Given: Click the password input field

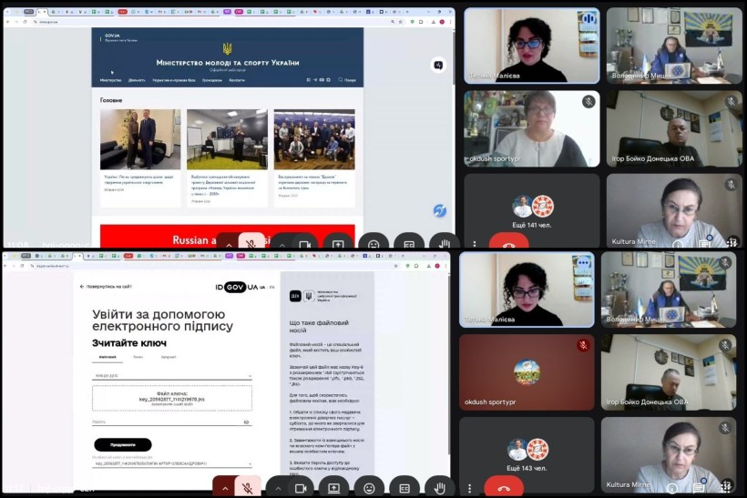Looking at the screenshot, I should pos(164,422).
